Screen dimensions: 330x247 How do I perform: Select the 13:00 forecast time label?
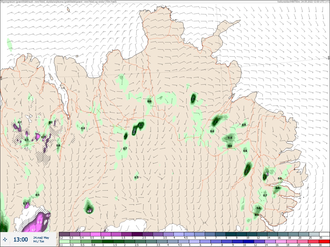point(21,240)
